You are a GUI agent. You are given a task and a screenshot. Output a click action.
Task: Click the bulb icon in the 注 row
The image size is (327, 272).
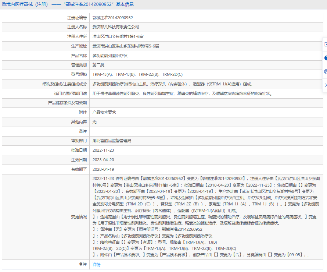[81, 264]
